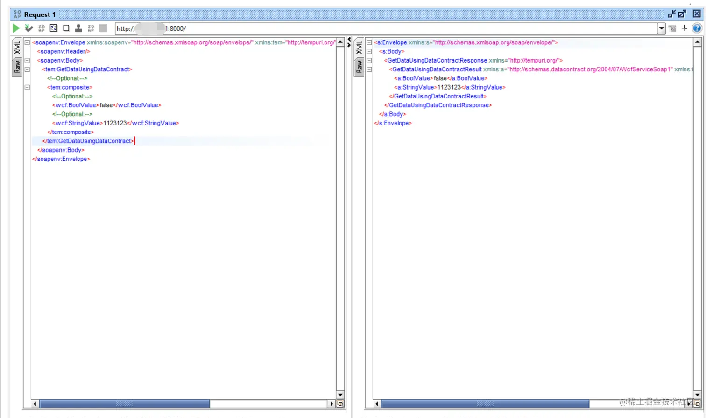The height and width of the screenshot is (418, 706).
Task: Click the empty square toolbar icon
Action: click(66, 28)
